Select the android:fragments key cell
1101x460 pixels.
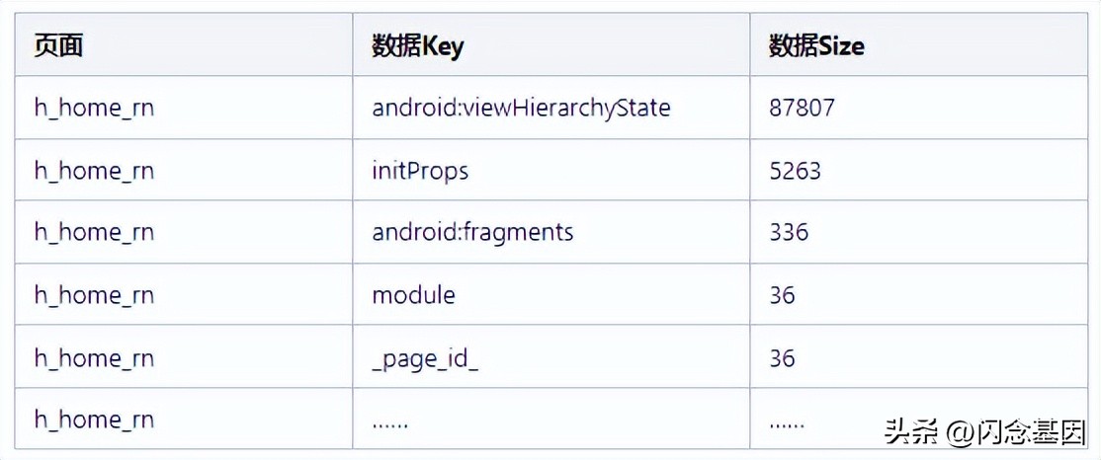(472, 232)
